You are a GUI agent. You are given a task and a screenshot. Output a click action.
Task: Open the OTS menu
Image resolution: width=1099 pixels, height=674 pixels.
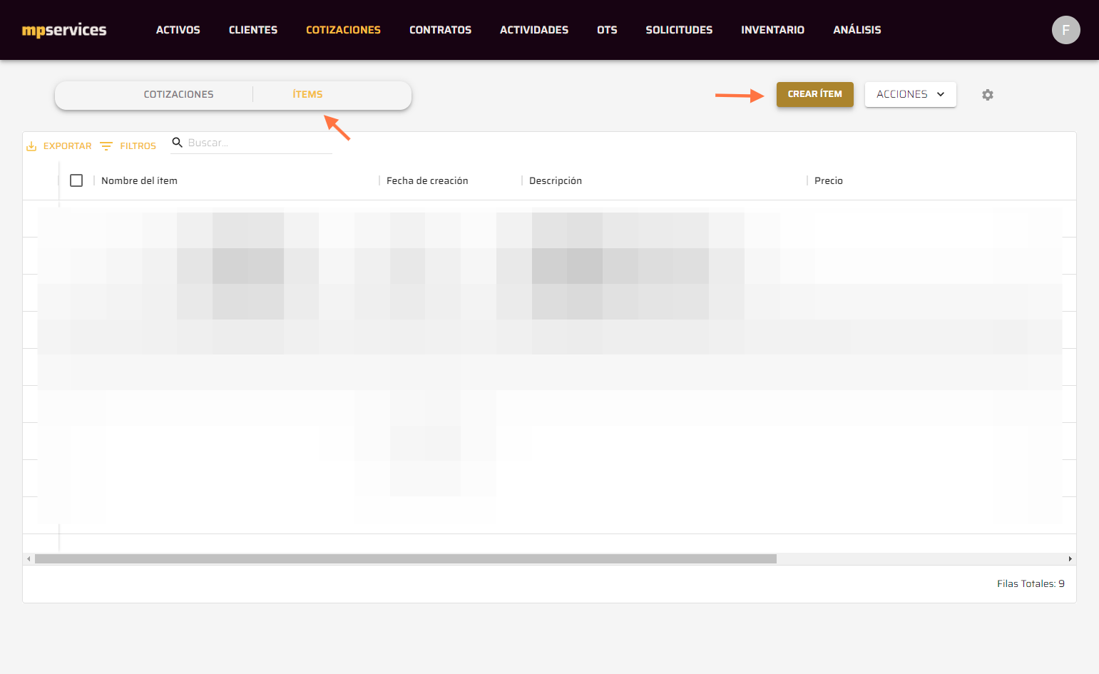(x=607, y=30)
